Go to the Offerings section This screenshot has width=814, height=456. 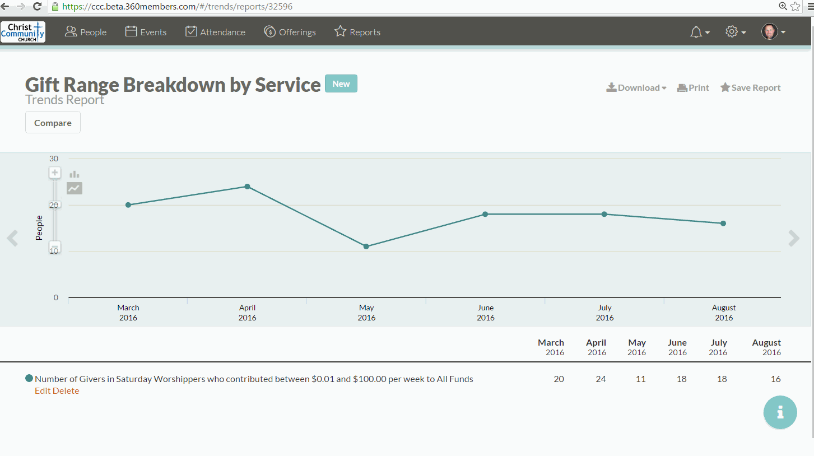(x=290, y=32)
